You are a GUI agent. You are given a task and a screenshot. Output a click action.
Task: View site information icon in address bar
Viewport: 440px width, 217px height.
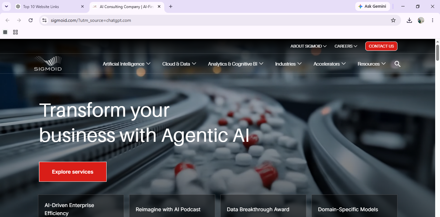[x=44, y=20]
